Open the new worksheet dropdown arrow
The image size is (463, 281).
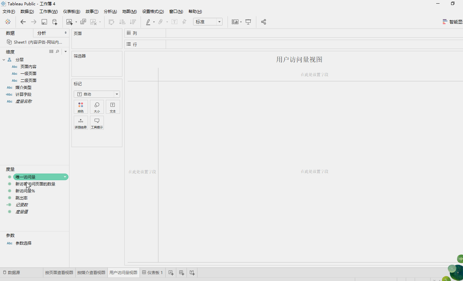pyautogui.click(x=76, y=22)
